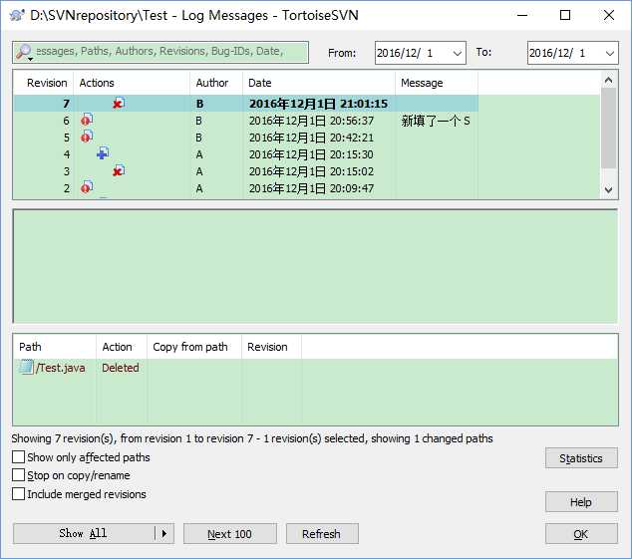Click the Deleted action text for /Test.java
Image resolution: width=632 pixels, height=559 pixels.
coord(120,368)
